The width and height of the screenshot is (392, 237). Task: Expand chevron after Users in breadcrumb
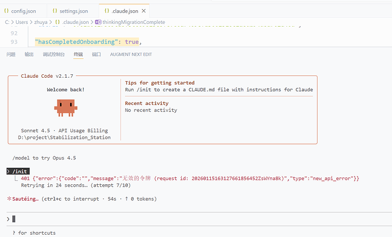click(x=31, y=22)
